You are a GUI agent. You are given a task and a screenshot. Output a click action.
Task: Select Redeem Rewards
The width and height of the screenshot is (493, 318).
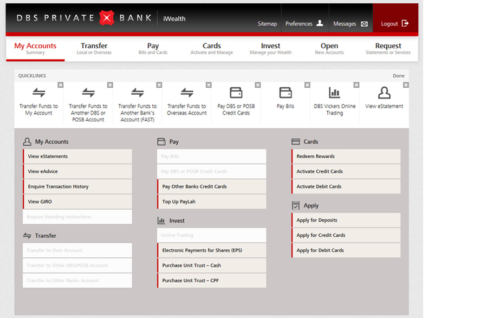[346, 157]
